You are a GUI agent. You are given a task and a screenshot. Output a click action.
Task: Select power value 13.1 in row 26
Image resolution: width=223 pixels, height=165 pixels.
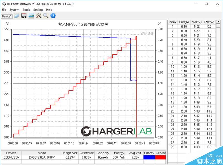209,138
